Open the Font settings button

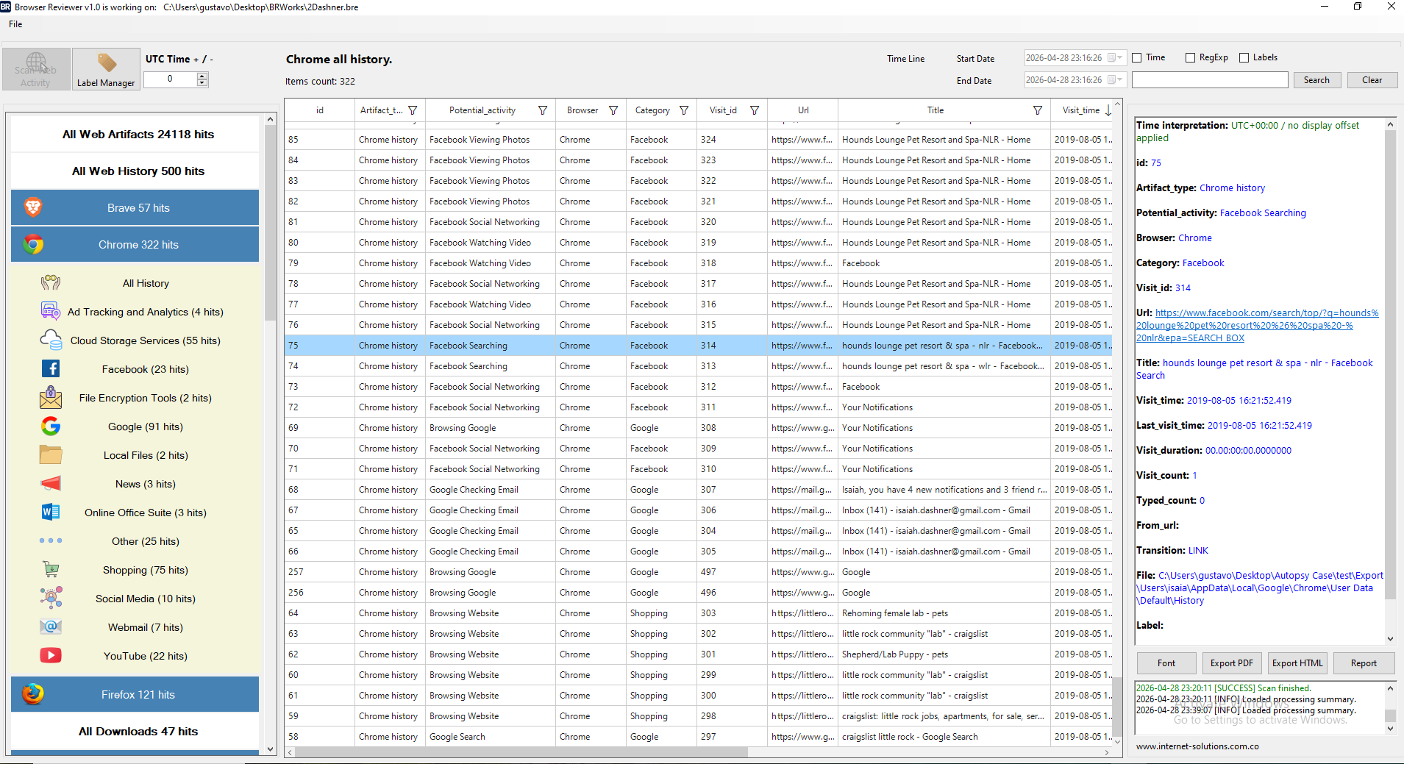click(x=1166, y=663)
